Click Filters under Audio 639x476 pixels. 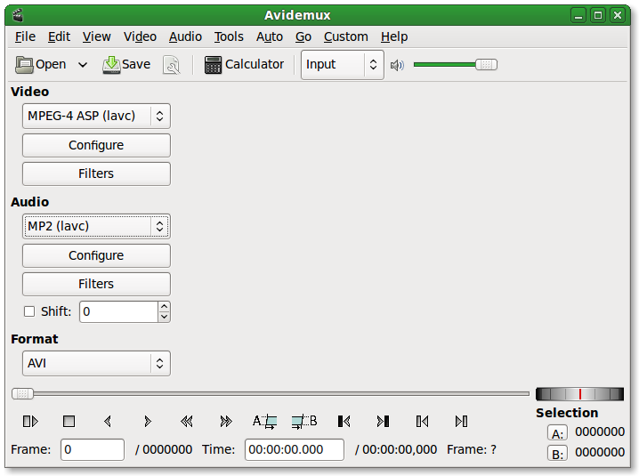(x=96, y=284)
